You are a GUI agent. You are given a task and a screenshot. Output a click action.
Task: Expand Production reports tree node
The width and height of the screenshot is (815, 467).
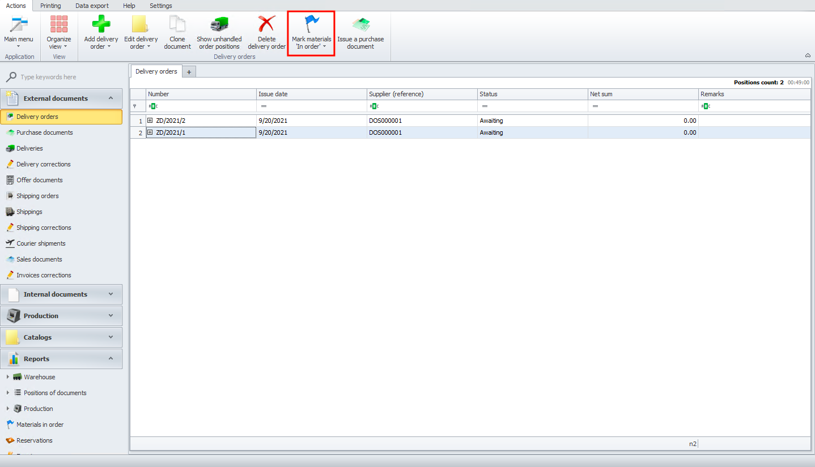[x=7, y=409]
